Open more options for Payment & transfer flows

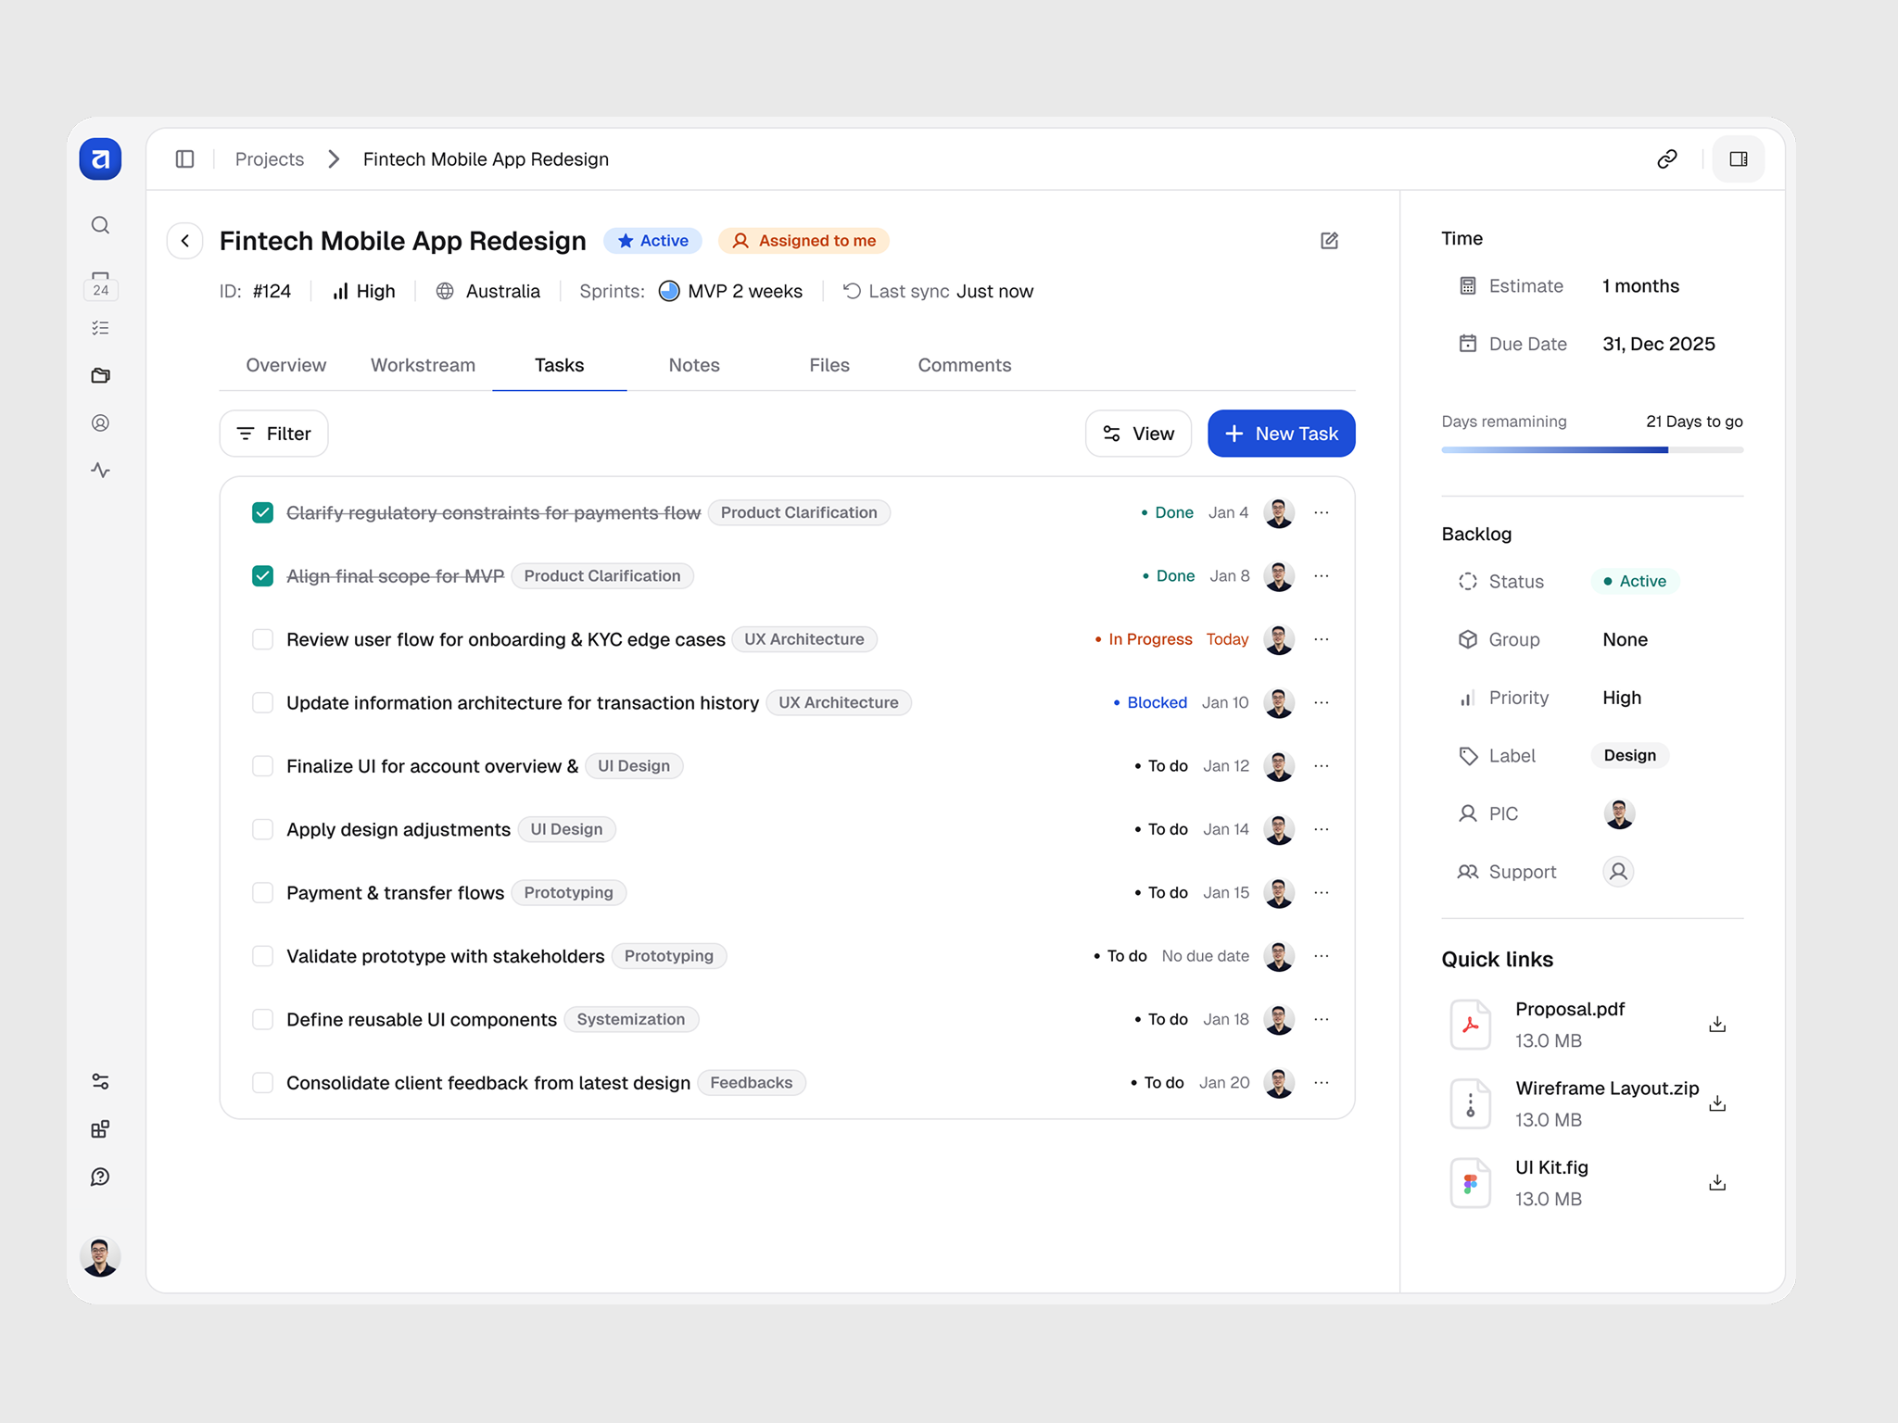(1322, 892)
